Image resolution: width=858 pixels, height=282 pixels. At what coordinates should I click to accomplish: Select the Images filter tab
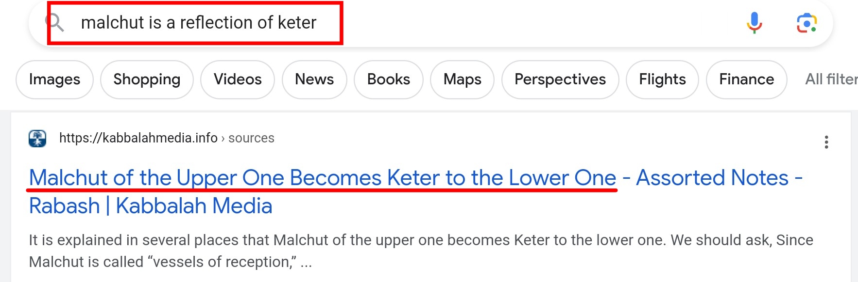[x=54, y=79]
